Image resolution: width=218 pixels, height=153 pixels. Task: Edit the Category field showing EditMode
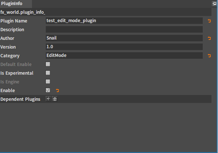(124, 55)
